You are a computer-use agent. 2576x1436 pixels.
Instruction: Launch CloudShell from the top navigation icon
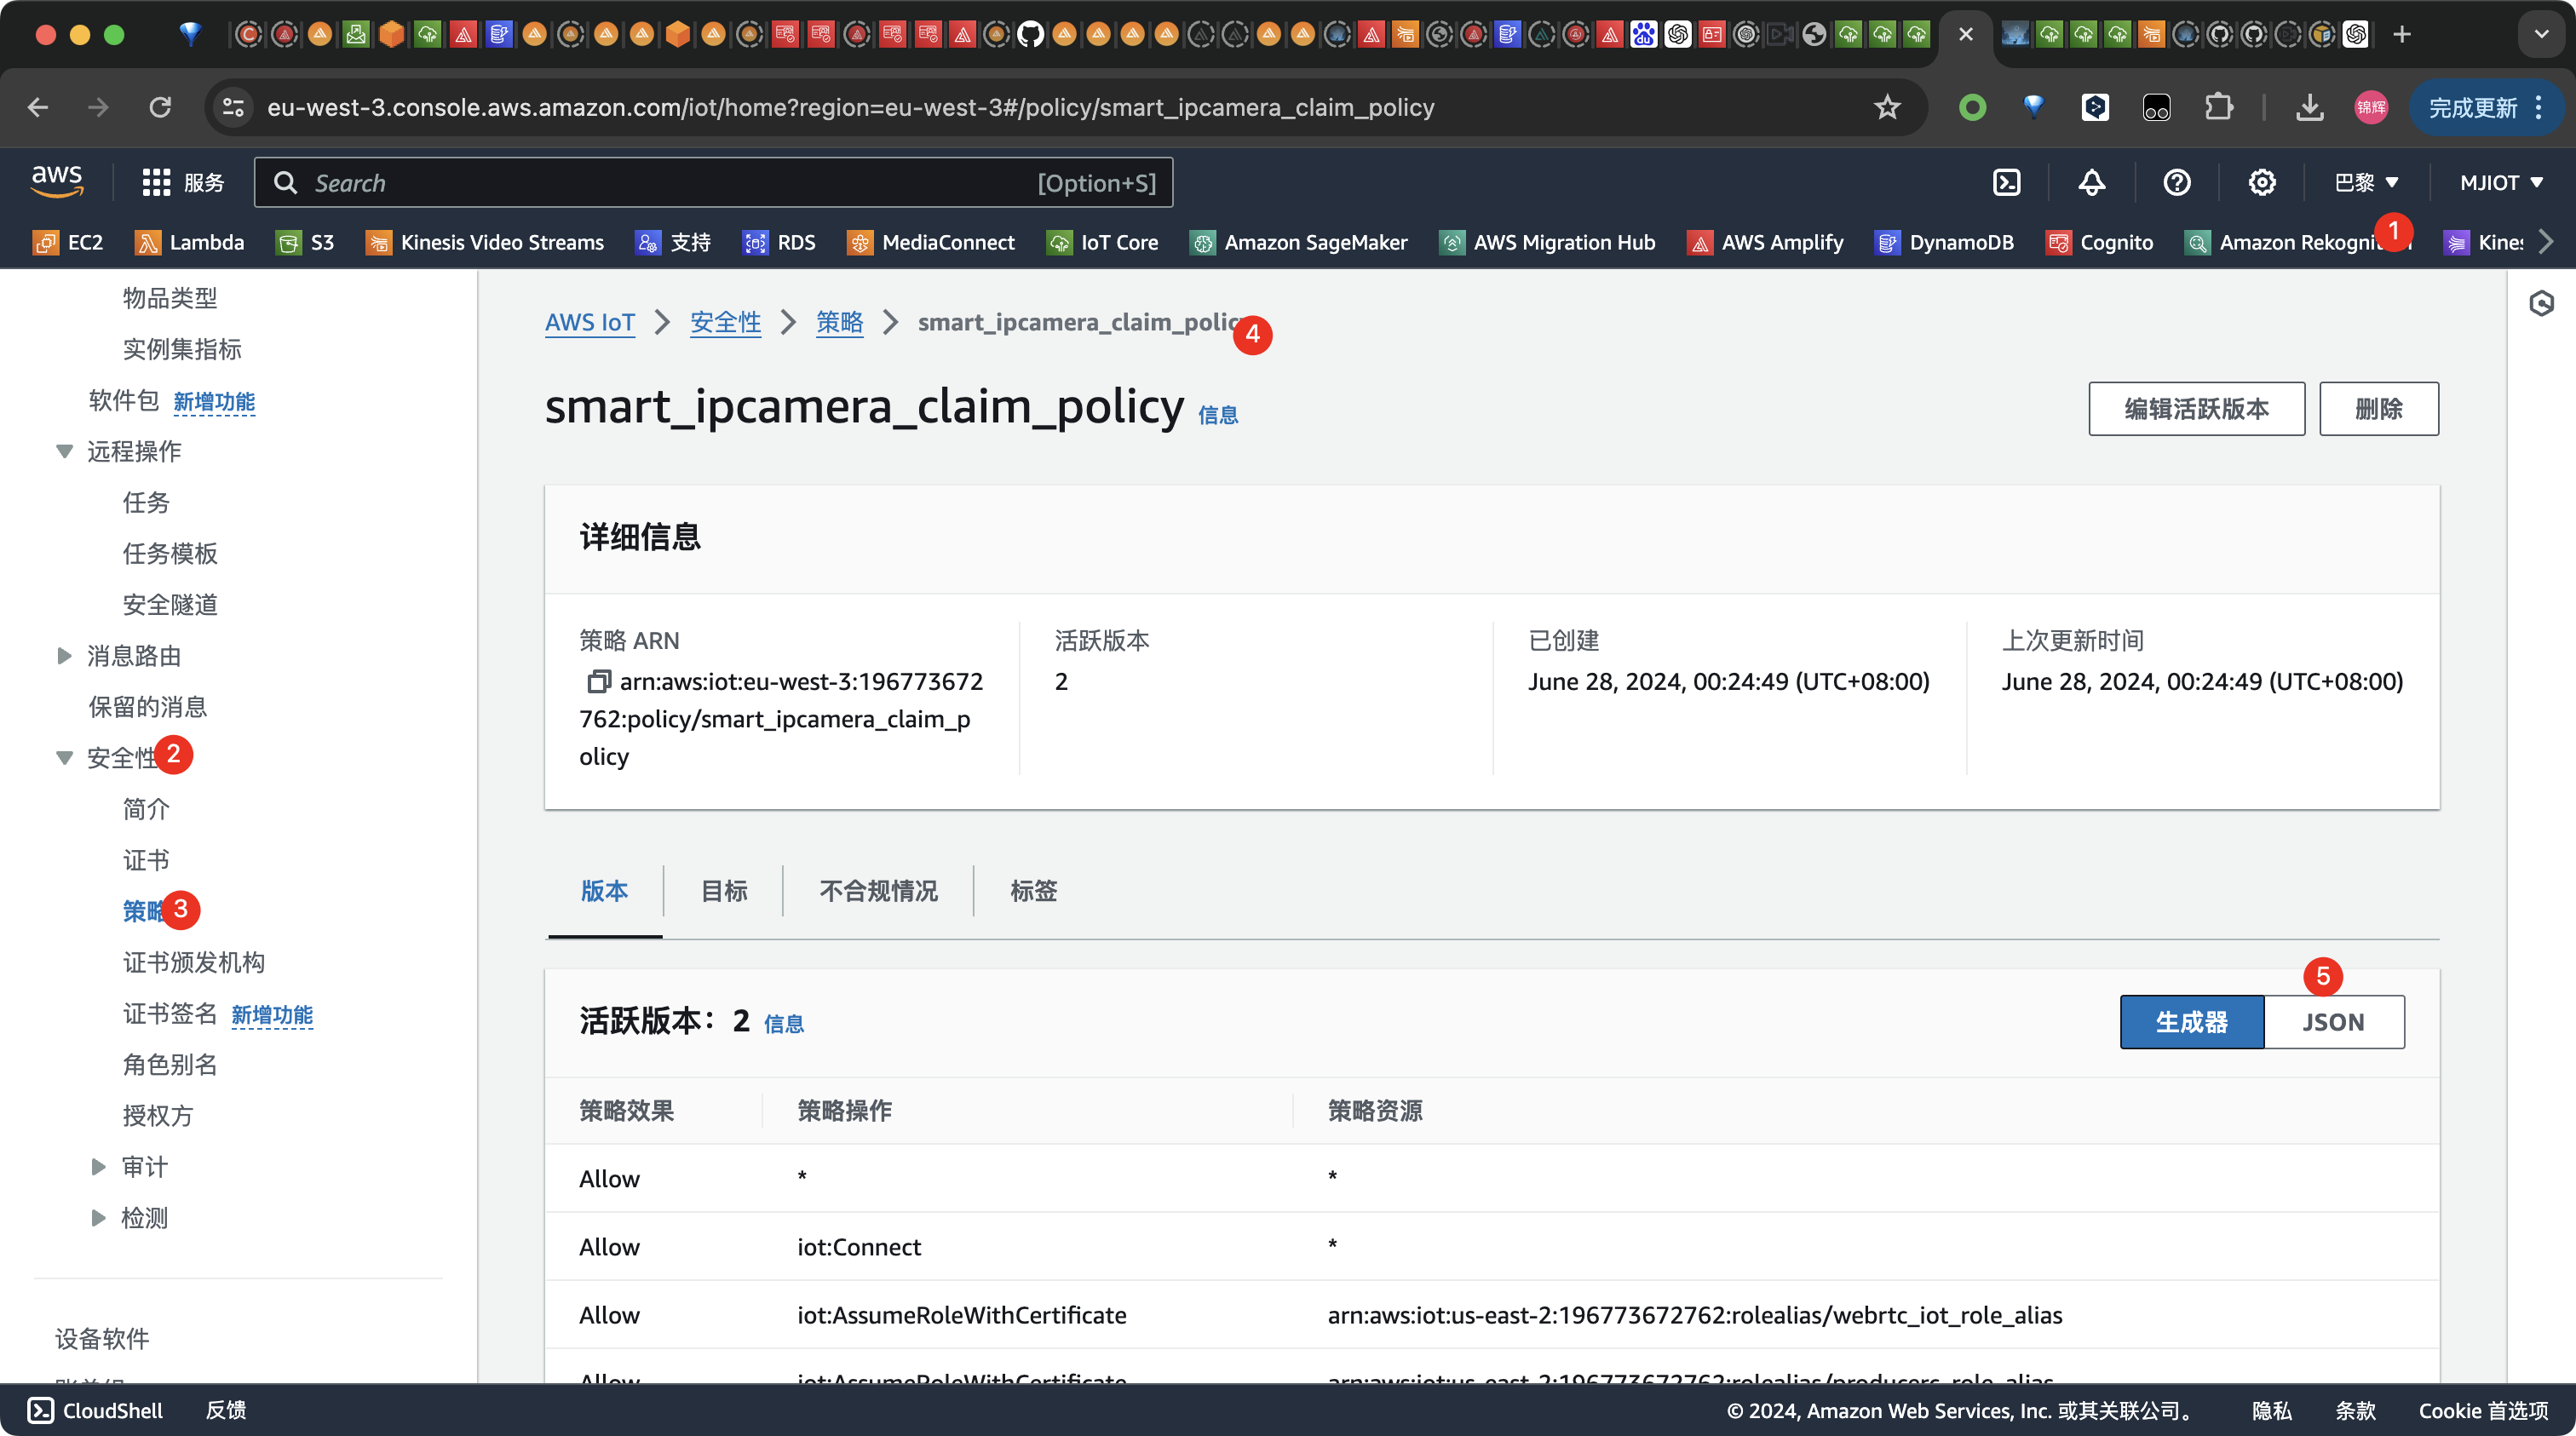(2006, 183)
